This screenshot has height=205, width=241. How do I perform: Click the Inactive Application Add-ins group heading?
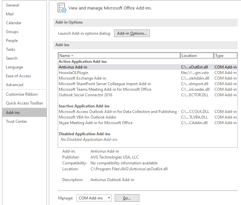(84, 106)
